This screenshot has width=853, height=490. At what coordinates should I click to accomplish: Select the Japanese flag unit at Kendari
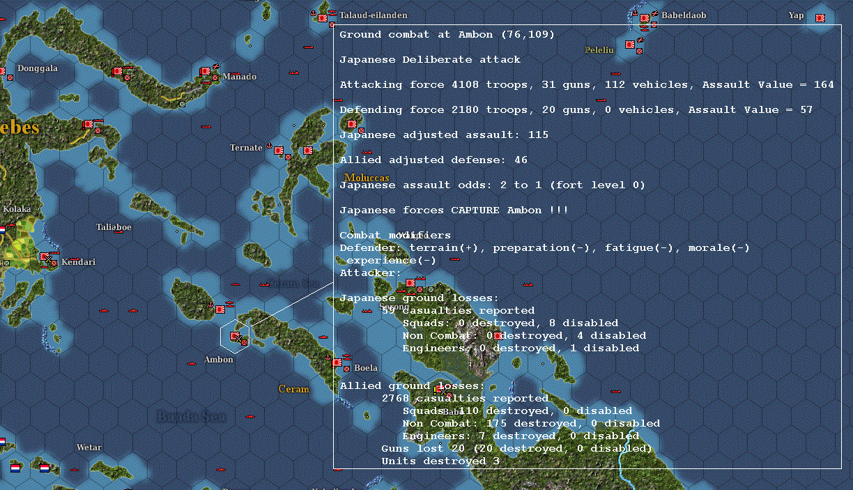[45, 257]
